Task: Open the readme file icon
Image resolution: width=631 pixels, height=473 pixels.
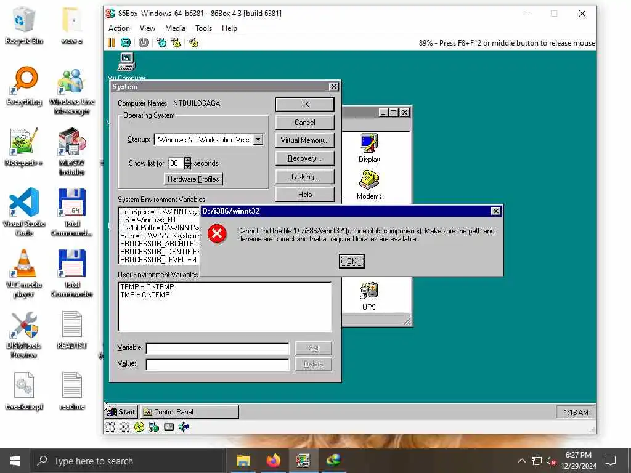Action: [71, 391]
